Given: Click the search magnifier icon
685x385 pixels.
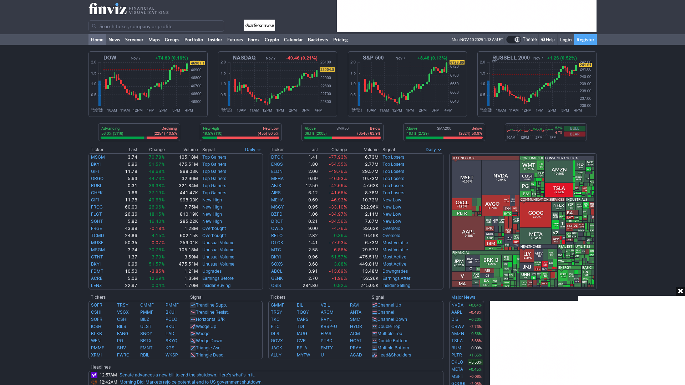Looking at the screenshot, I should pos(94,26).
